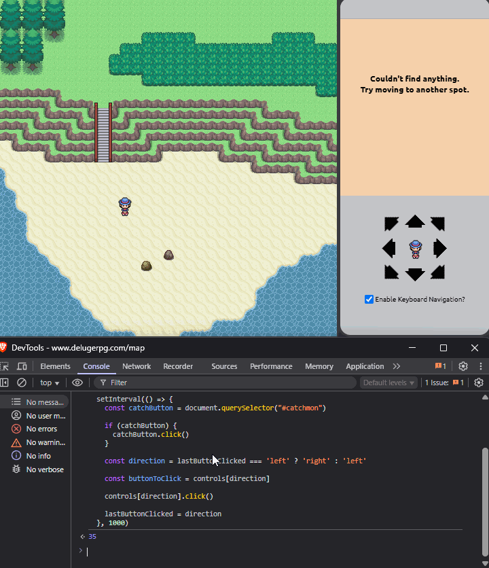Switch to the Sources tab
This screenshot has height=568, width=489.
[x=224, y=366]
